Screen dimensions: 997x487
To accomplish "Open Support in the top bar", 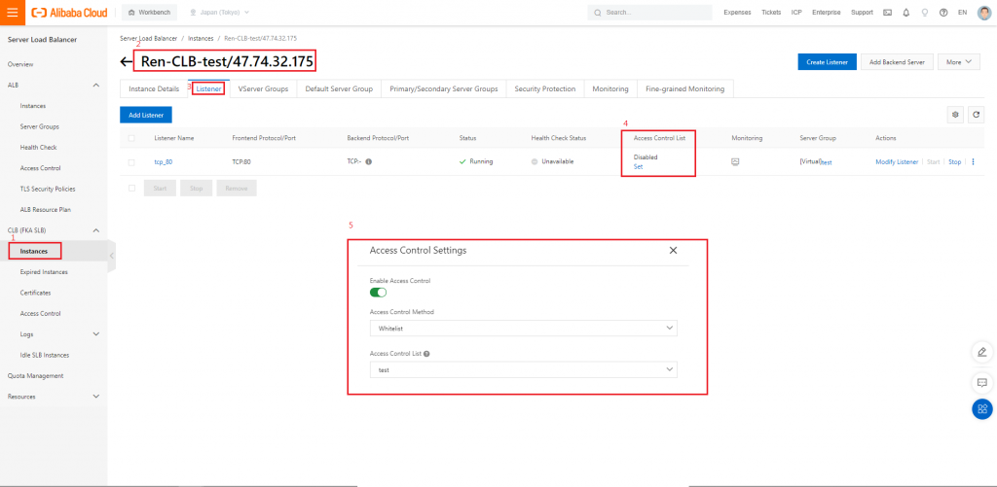I will click(x=863, y=12).
